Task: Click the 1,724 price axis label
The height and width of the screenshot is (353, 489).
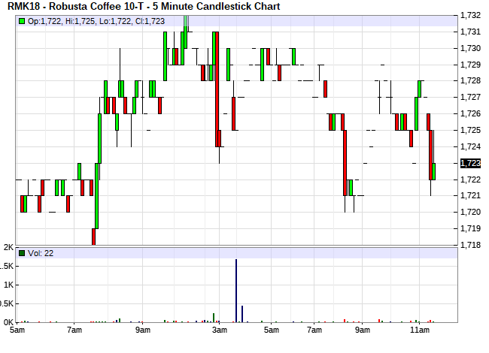Action: (471, 146)
